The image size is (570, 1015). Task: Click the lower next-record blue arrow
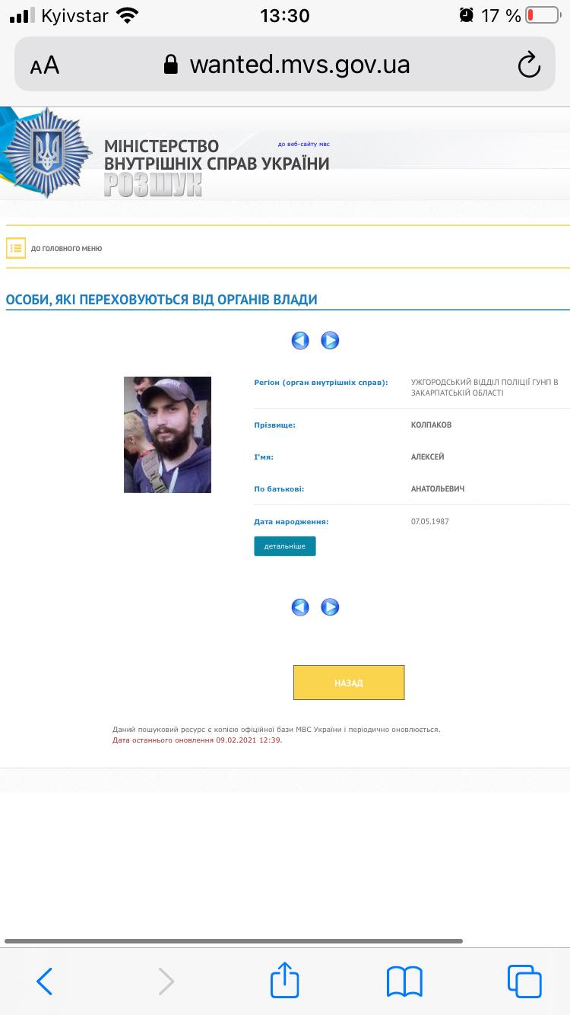tap(330, 607)
